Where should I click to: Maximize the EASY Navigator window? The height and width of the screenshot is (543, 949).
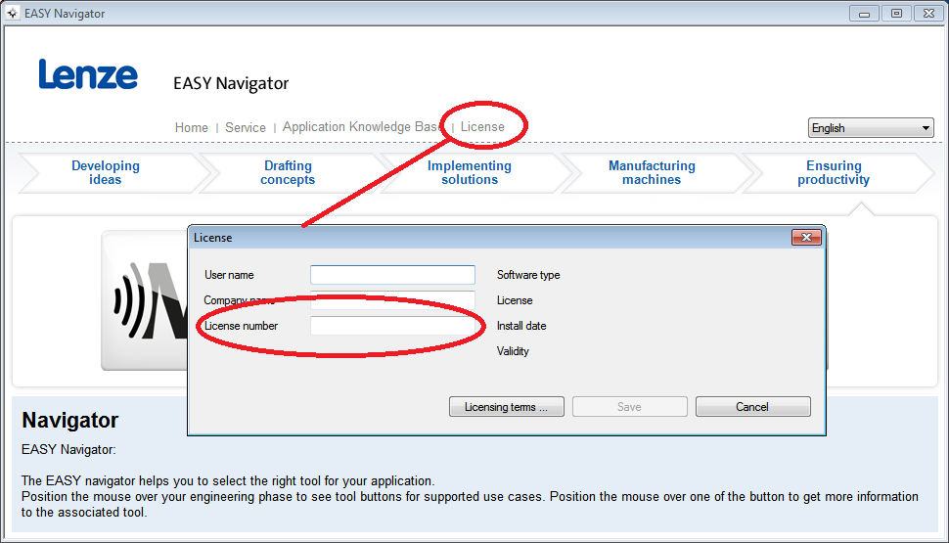895,13
